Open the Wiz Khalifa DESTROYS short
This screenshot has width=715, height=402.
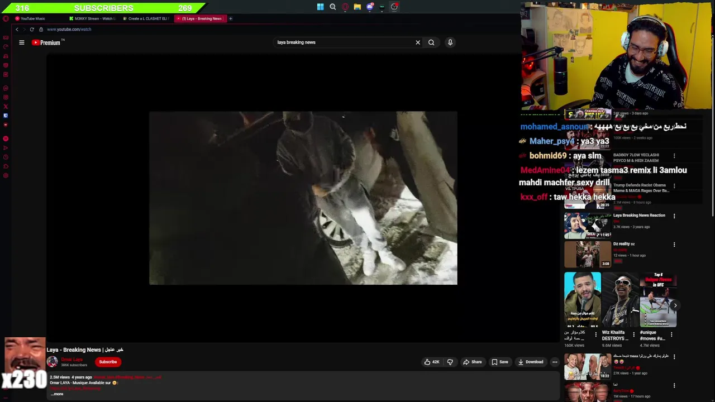621,300
